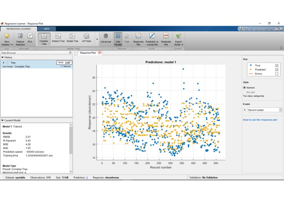The image size is (284, 201).
Task: Collapse the toolstrip with the up arrow
Action: pyautogui.click(x=281, y=48)
